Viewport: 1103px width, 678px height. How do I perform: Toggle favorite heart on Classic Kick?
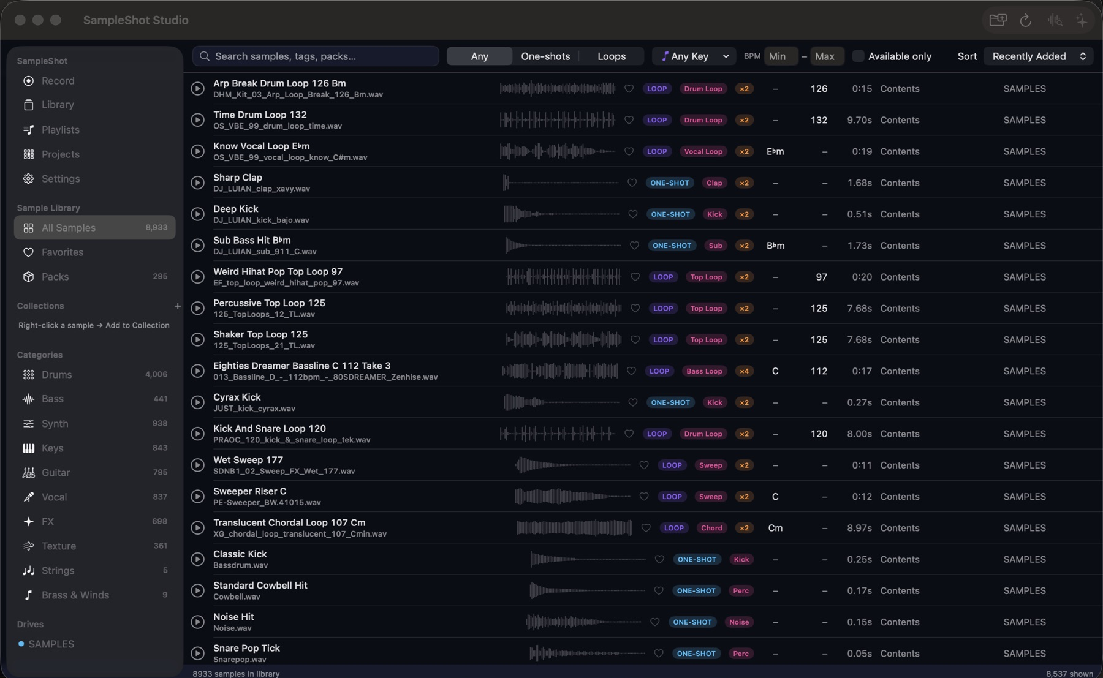click(x=659, y=559)
